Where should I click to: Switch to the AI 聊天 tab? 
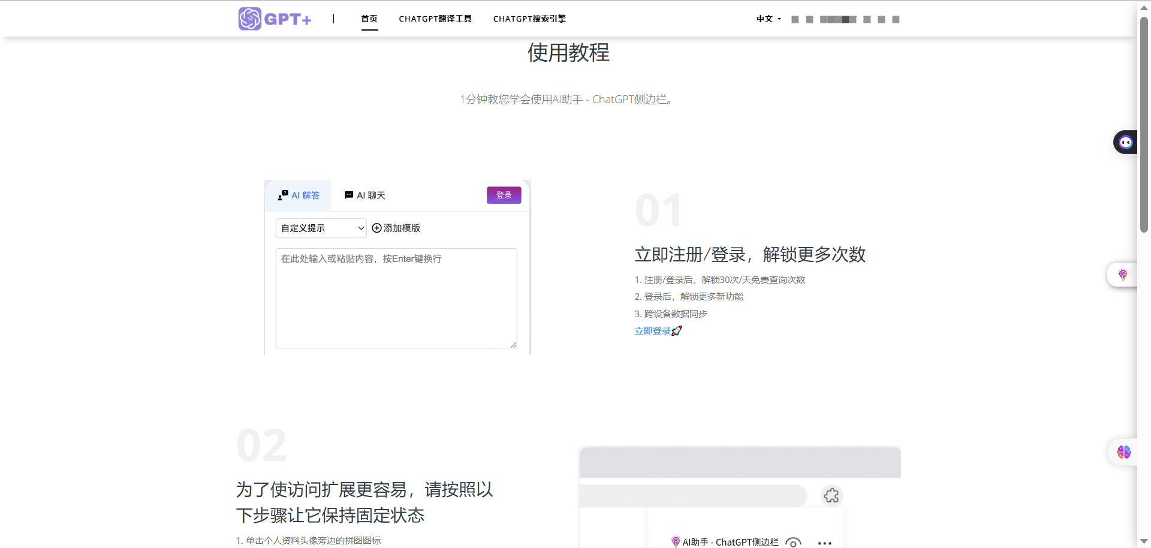coord(364,195)
